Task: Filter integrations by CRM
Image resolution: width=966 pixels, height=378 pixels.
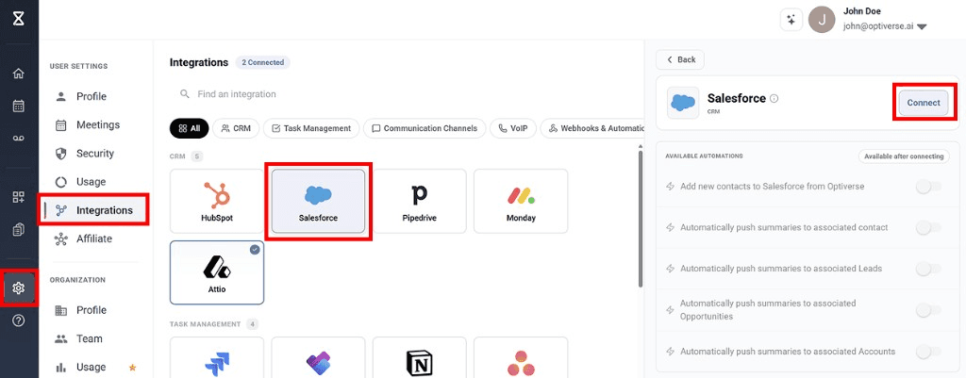Action: pos(236,128)
